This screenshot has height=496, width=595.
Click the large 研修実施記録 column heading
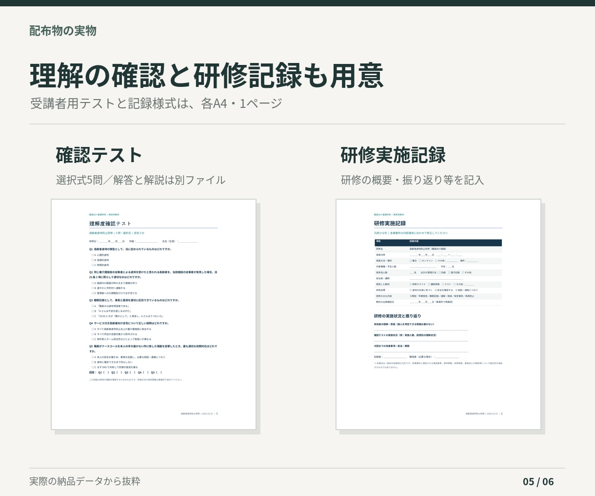point(393,155)
